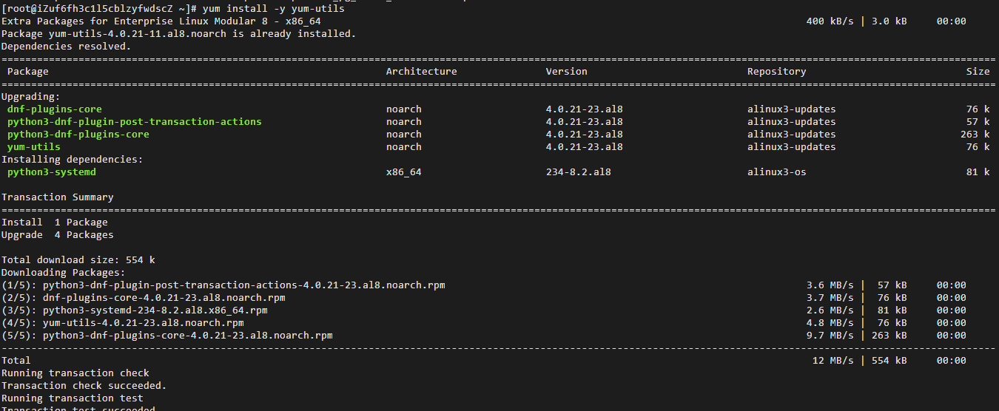Click the Architecture column header
Image resolution: width=999 pixels, height=411 pixels.
pyautogui.click(x=421, y=72)
